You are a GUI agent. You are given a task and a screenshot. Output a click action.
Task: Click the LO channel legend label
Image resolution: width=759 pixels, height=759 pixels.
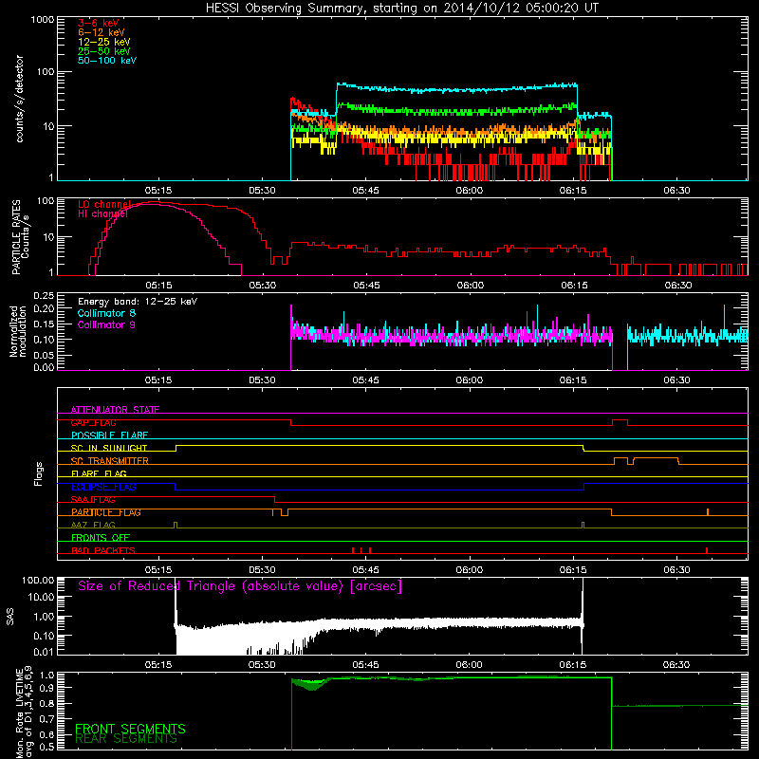[x=104, y=204]
